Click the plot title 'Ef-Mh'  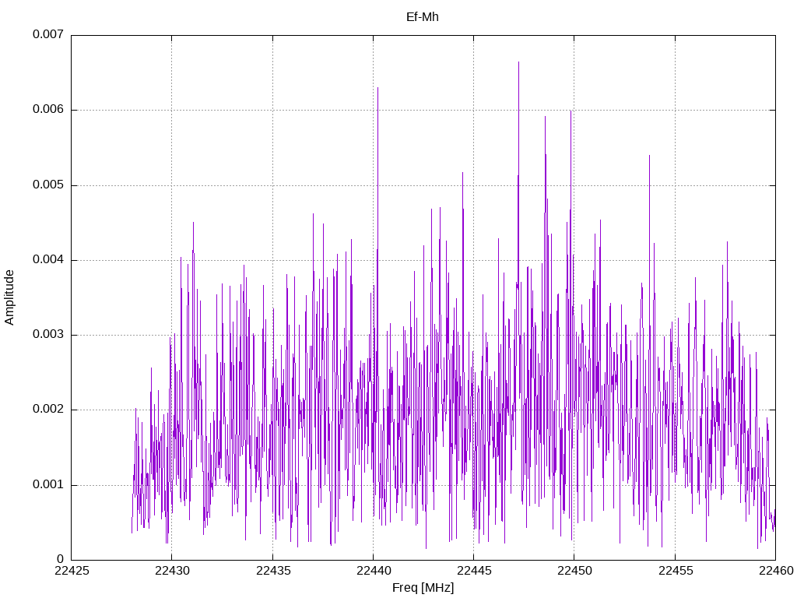coord(423,17)
